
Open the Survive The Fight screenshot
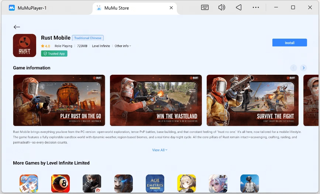point(252,100)
